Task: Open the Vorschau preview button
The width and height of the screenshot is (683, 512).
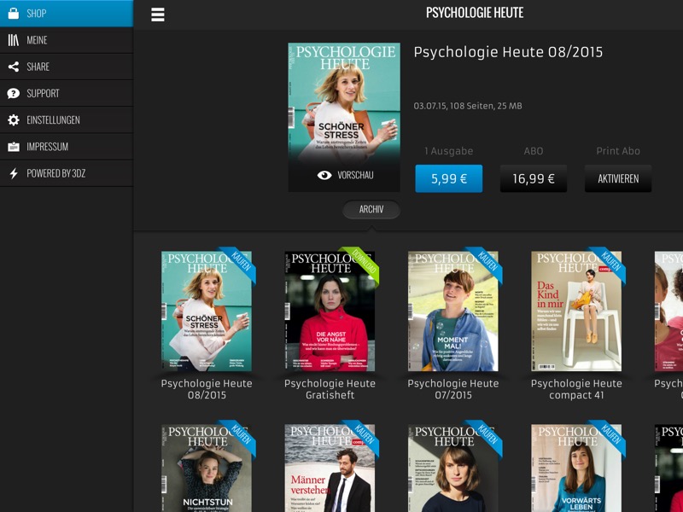Action: [x=344, y=175]
